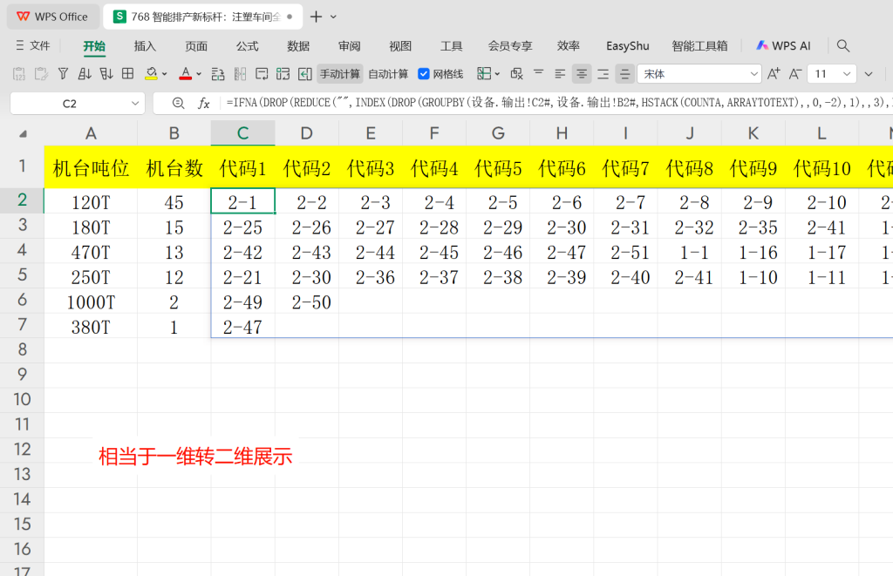Open the 效率 tab

[569, 46]
